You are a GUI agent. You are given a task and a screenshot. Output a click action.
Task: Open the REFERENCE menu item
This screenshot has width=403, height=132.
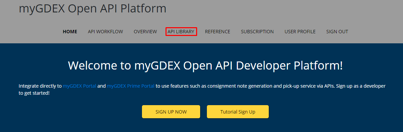217,32
